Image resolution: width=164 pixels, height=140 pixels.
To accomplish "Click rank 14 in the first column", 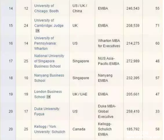I will click(x=11, y=8).
